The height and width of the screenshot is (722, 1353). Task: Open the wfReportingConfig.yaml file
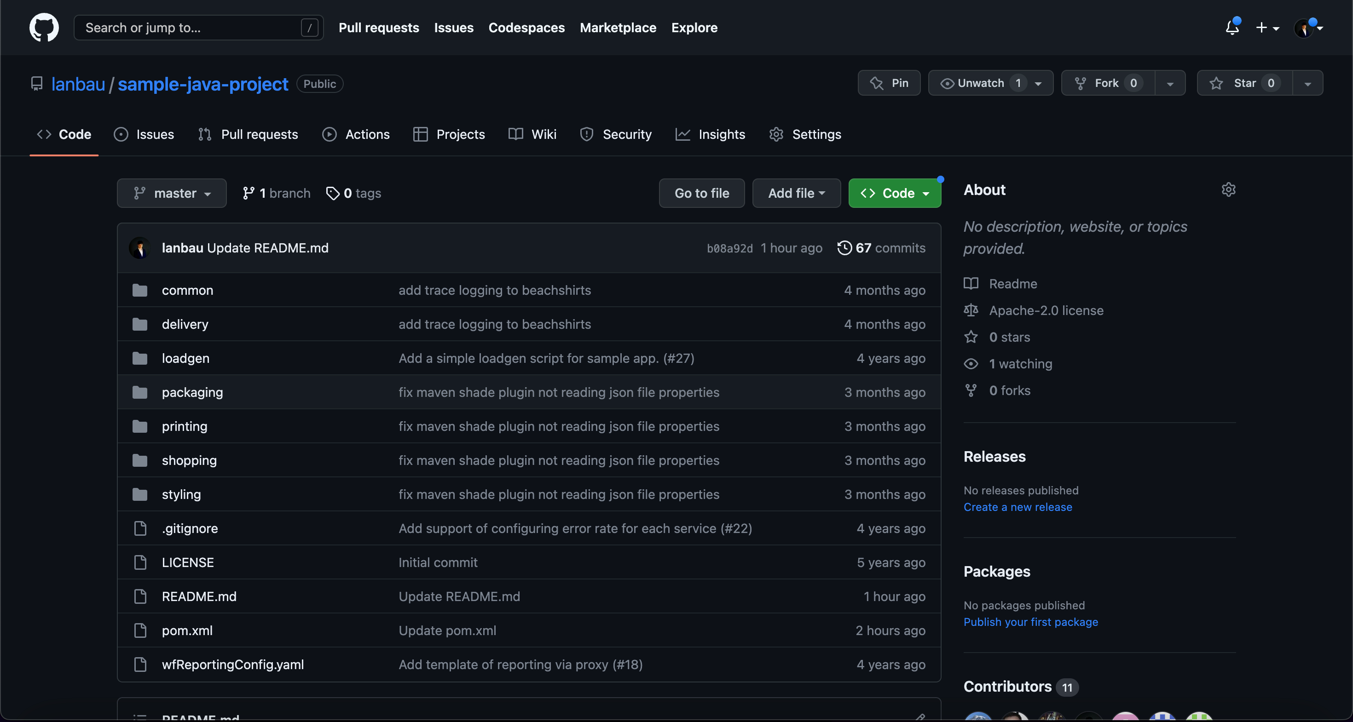(233, 664)
